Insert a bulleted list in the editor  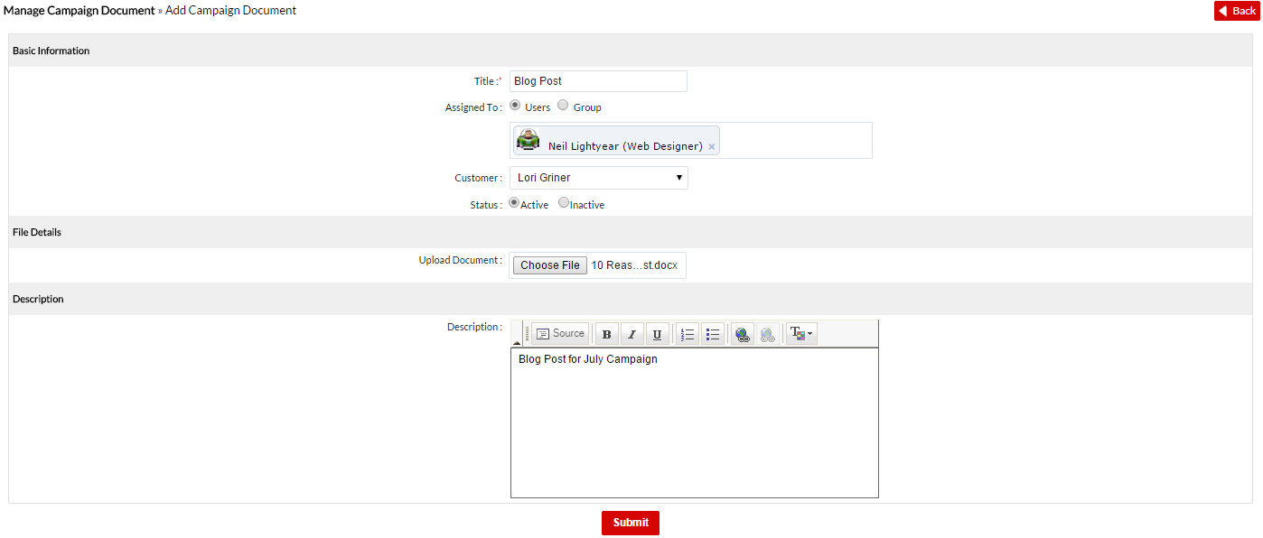pyautogui.click(x=713, y=334)
